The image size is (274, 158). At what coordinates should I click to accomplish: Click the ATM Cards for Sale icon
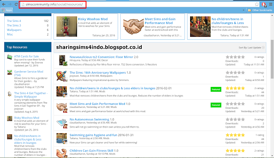click(x=9, y=57)
